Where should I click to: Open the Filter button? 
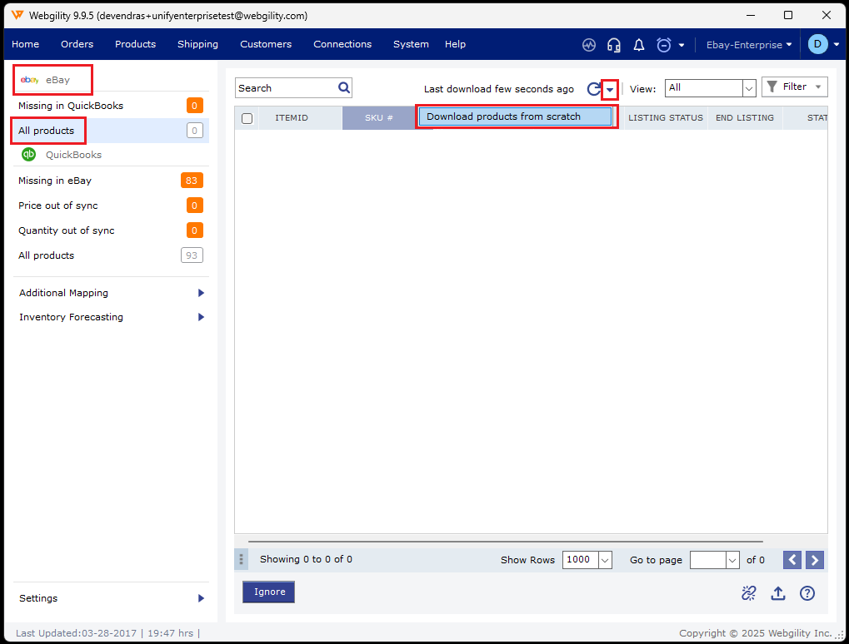pyautogui.click(x=794, y=87)
